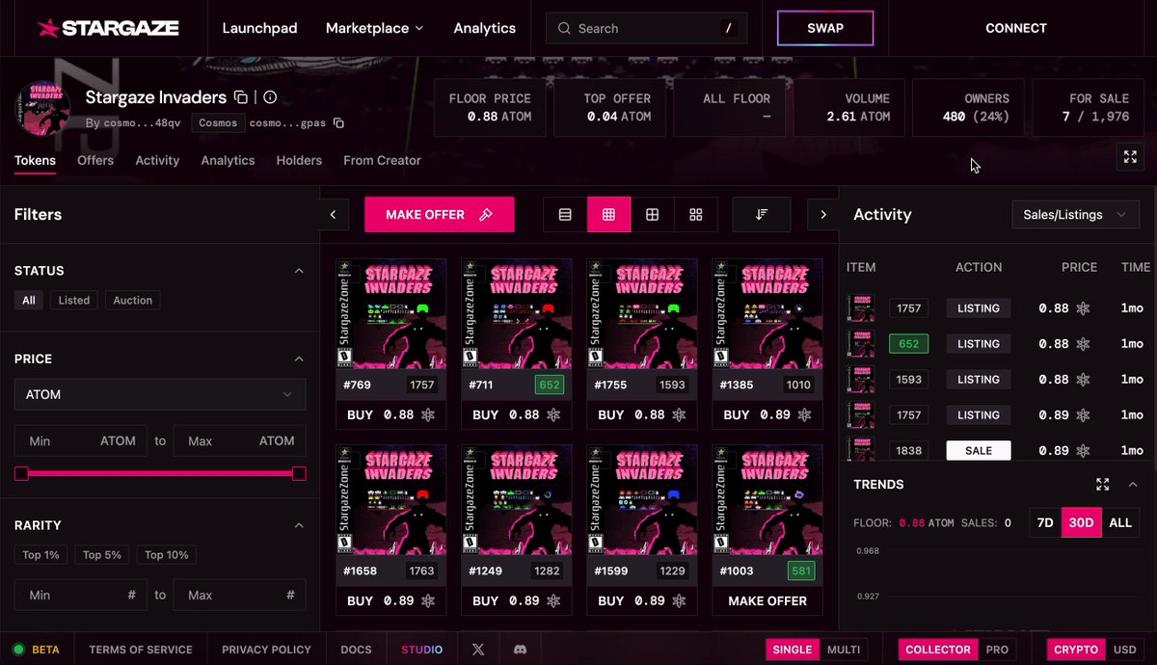Buy token #769 for 0.88
The image size is (1157, 665).
(x=390, y=414)
